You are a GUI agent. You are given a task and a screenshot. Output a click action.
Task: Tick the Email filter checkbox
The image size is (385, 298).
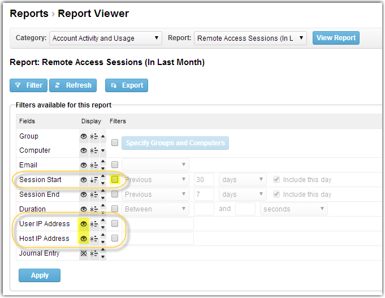point(115,165)
